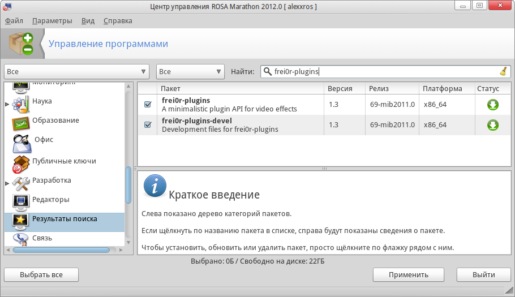
Task: Click the blue info icon
Action: click(x=154, y=186)
